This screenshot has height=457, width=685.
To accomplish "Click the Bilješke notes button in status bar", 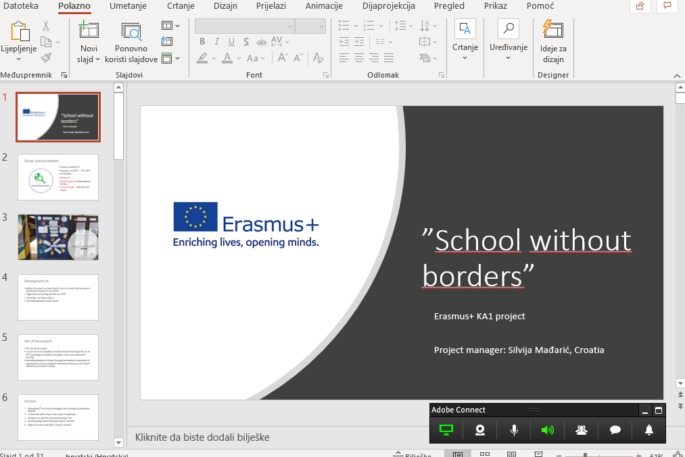I will [x=412, y=454].
